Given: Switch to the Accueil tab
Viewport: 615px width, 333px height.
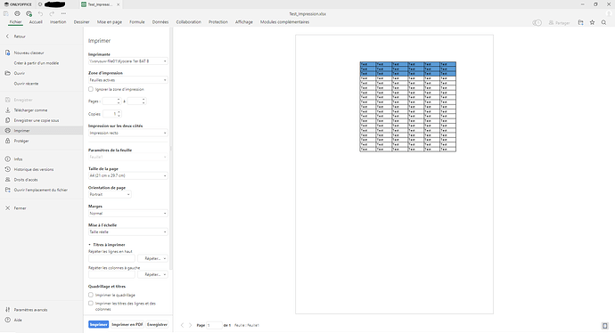Looking at the screenshot, I should (x=36, y=22).
